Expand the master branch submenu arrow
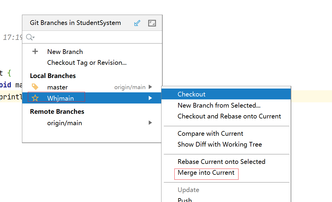Screen dimensions: 332x202 pyautogui.click(x=150, y=87)
